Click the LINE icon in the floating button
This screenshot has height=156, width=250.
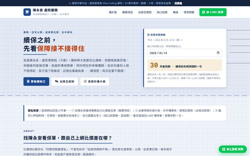tap(224, 149)
